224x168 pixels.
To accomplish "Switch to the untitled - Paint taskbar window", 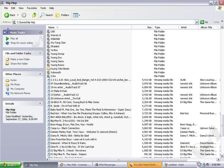I will (179, 165).
